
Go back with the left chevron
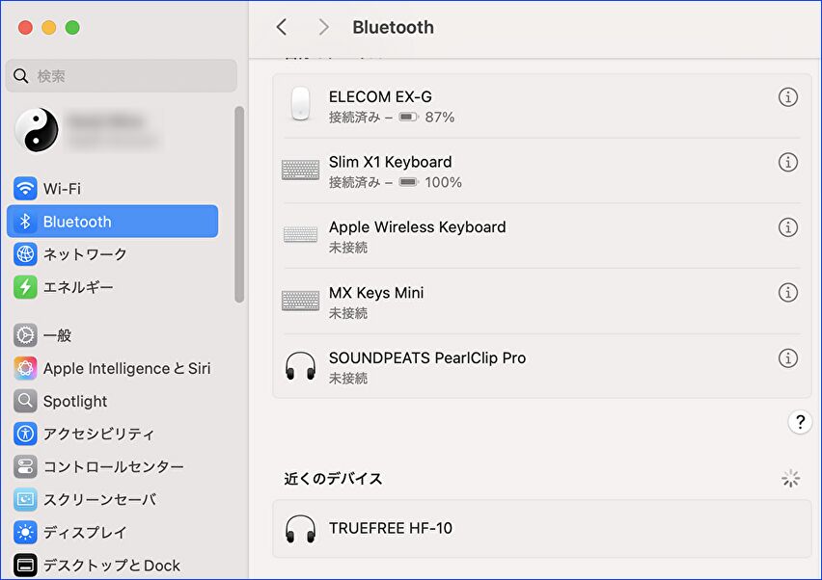point(282,27)
